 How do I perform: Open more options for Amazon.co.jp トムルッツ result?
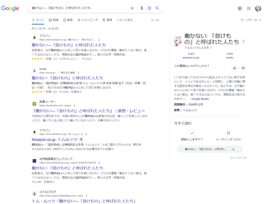(86, 134)
